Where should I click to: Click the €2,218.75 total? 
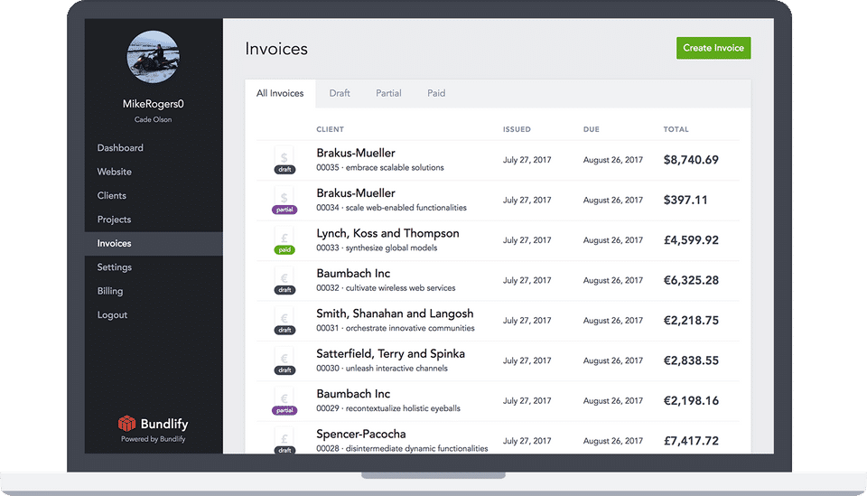(691, 321)
